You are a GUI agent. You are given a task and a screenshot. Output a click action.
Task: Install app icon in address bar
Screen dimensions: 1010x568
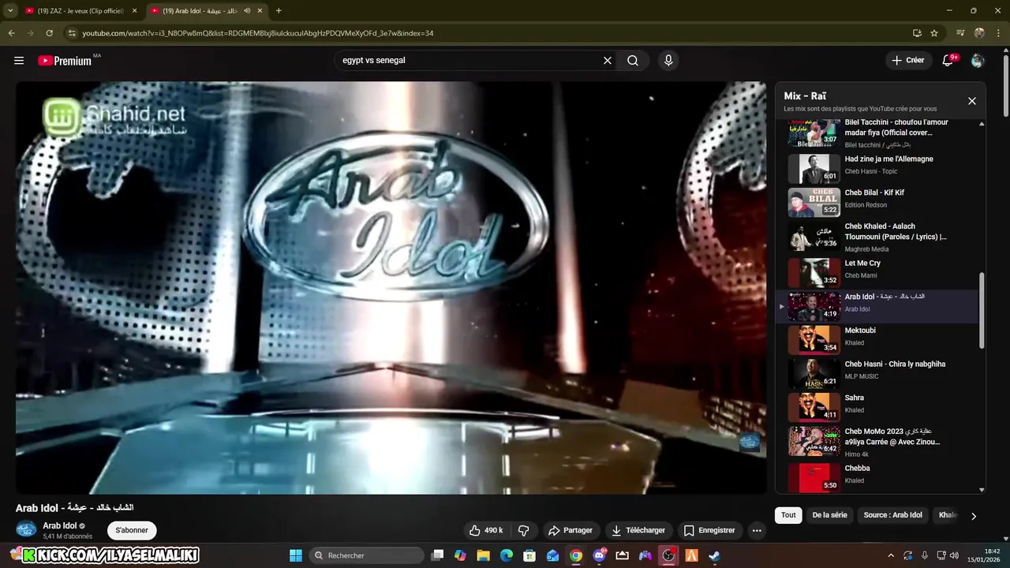pos(917,33)
